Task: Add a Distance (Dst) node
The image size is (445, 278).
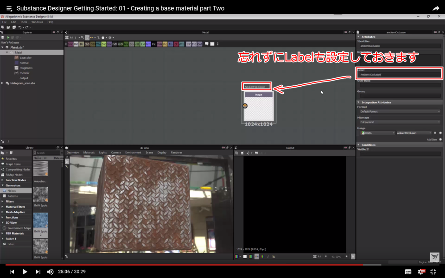Action: 103,44
